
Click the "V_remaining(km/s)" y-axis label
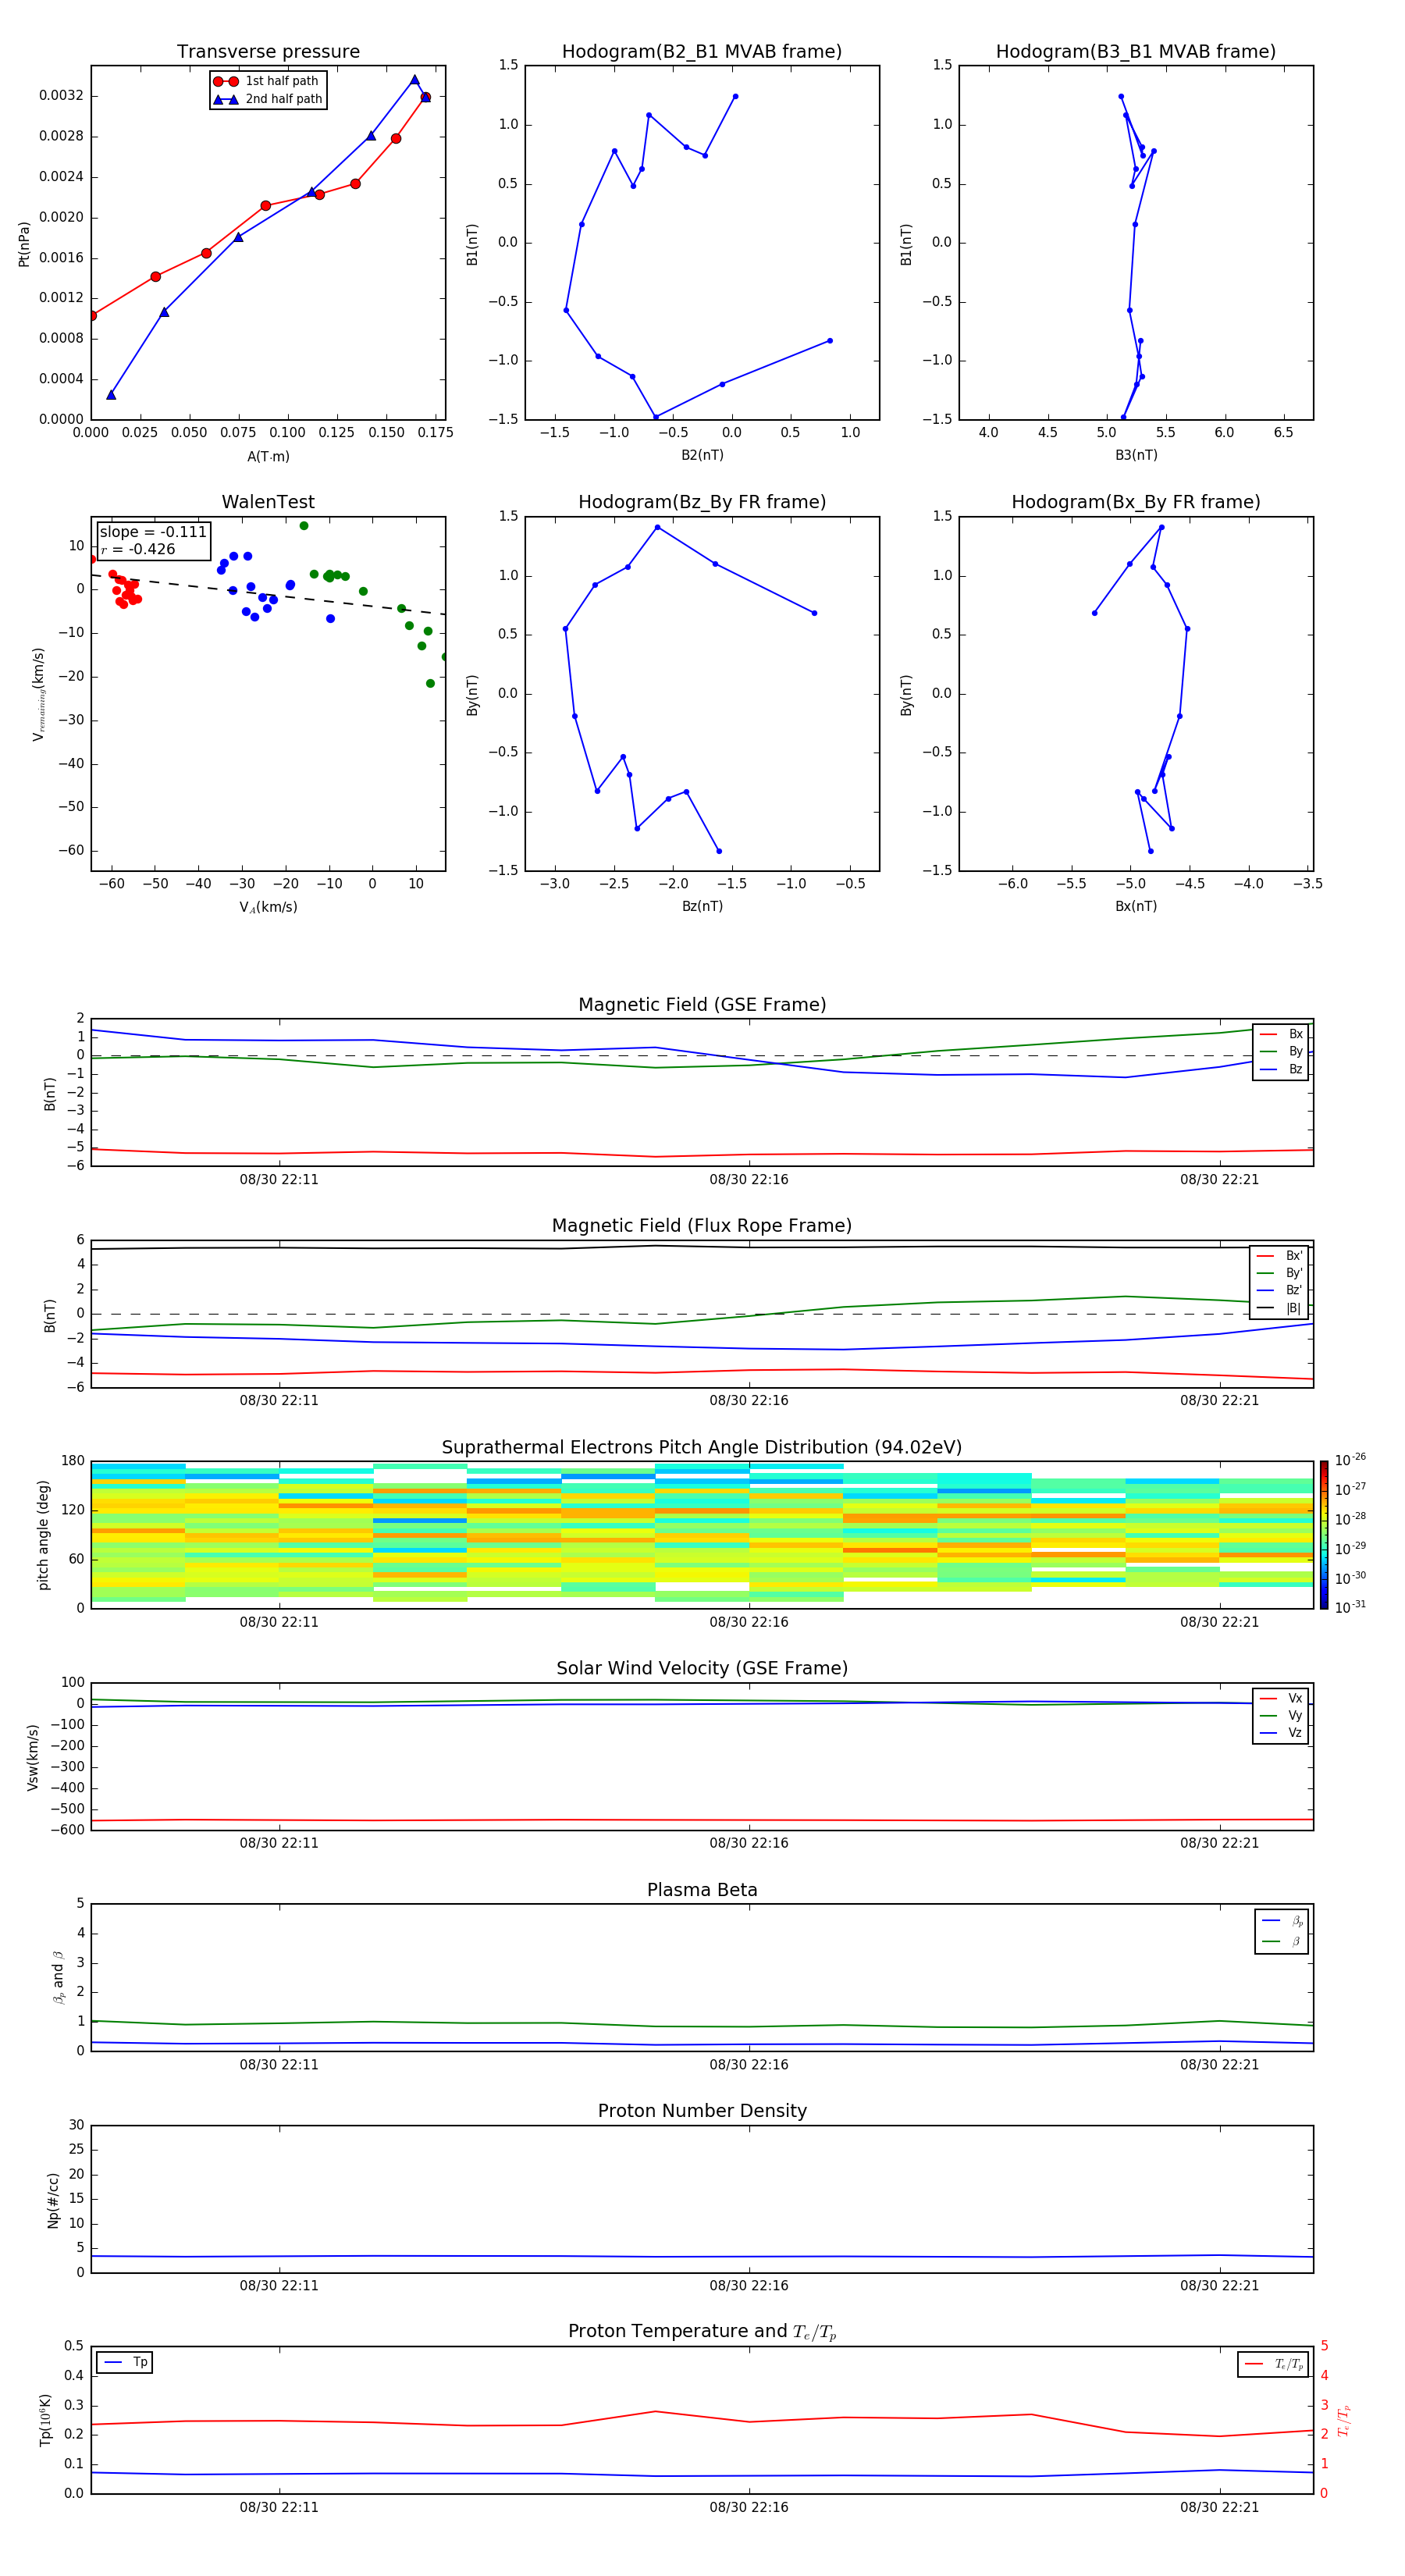[x=39, y=694]
